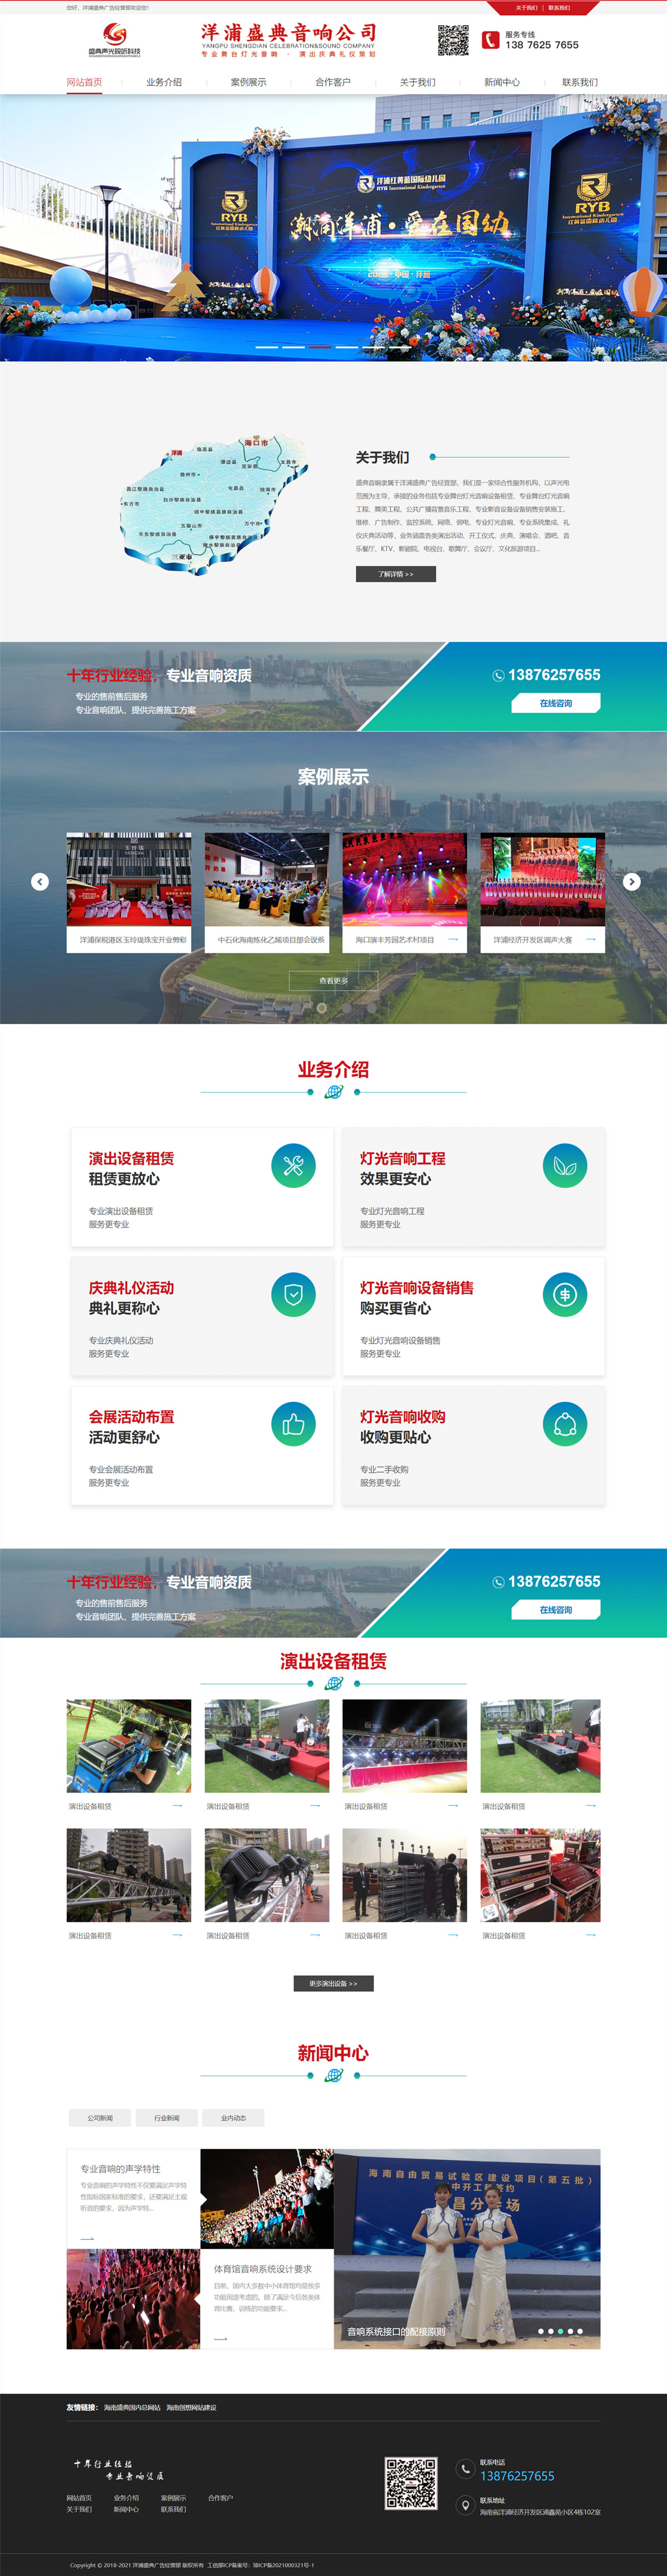Click the 了解详情 >> button
The height and width of the screenshot is (2576, 667).
[x=395, y=574]
